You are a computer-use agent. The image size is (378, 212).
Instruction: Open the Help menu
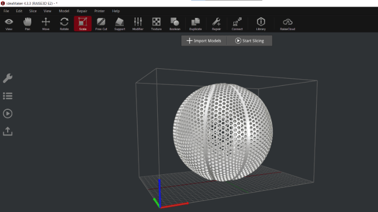(x=116, y=11)
